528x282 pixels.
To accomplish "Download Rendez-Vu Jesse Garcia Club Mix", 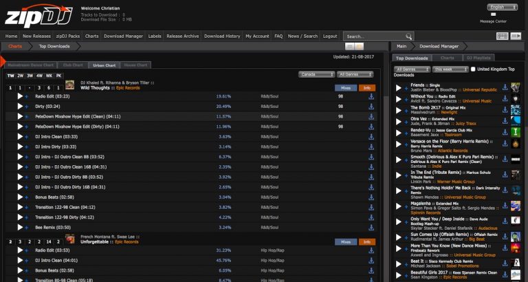I will click(505, 132).
